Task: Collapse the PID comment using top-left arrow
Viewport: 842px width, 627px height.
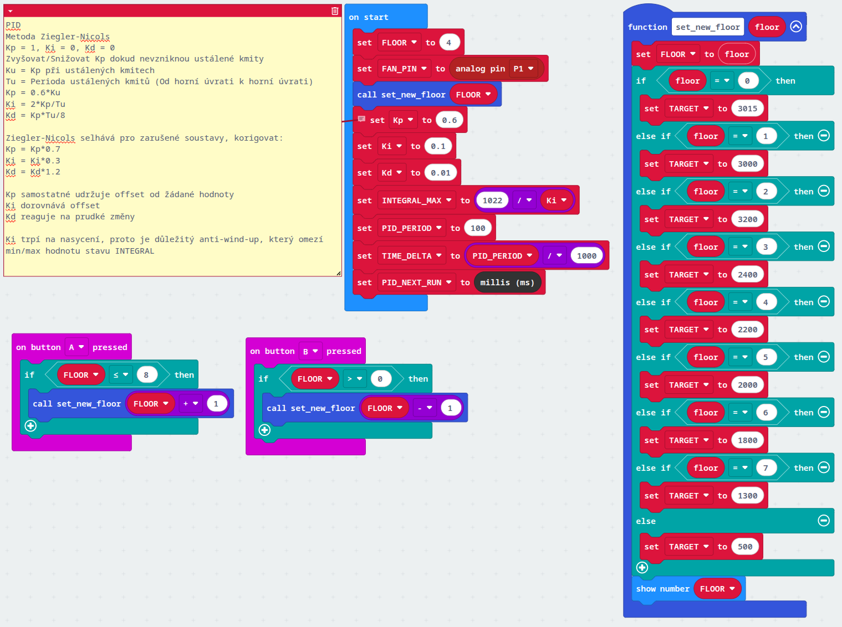Action: click(10, 11)
